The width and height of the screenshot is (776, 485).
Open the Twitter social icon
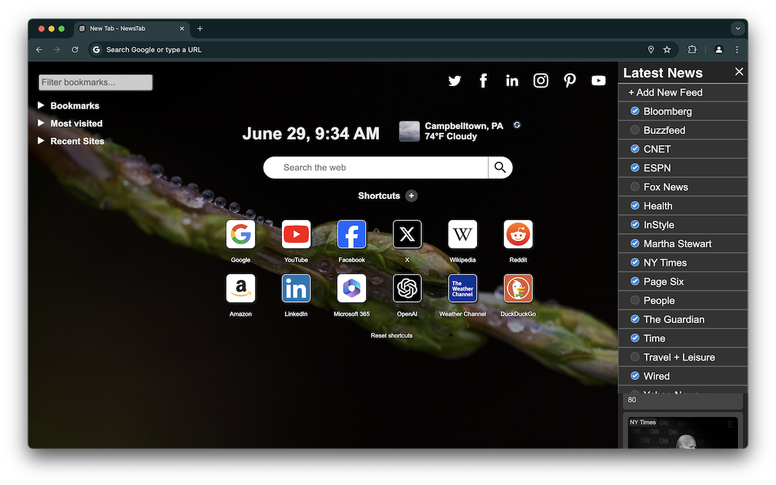455,81
